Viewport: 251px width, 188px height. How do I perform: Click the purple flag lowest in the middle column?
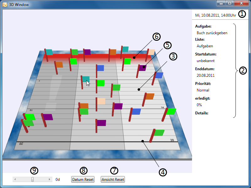[101, 123]
